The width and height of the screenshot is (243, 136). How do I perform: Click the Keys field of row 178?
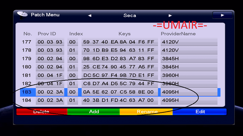(x=119, y=50)
